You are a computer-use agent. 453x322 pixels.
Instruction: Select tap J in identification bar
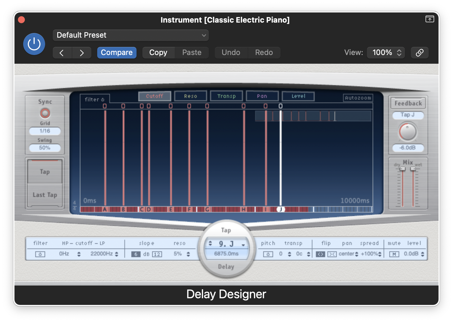[x=281, y=209]
